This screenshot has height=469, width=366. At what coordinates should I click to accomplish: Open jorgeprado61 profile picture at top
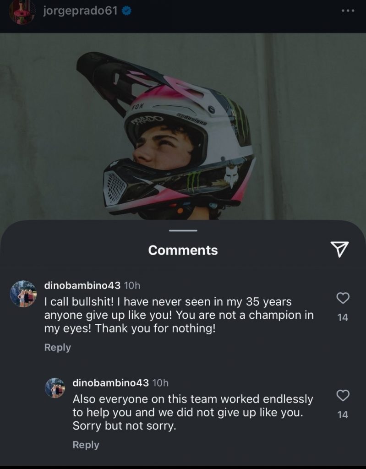tap(22, 12)
